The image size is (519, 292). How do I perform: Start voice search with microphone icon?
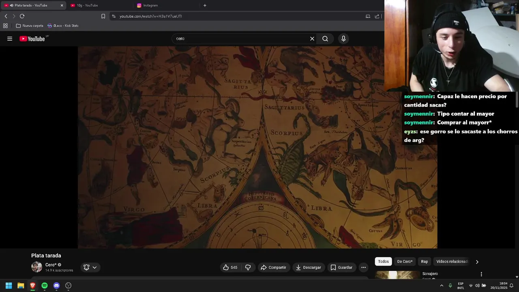343,39
